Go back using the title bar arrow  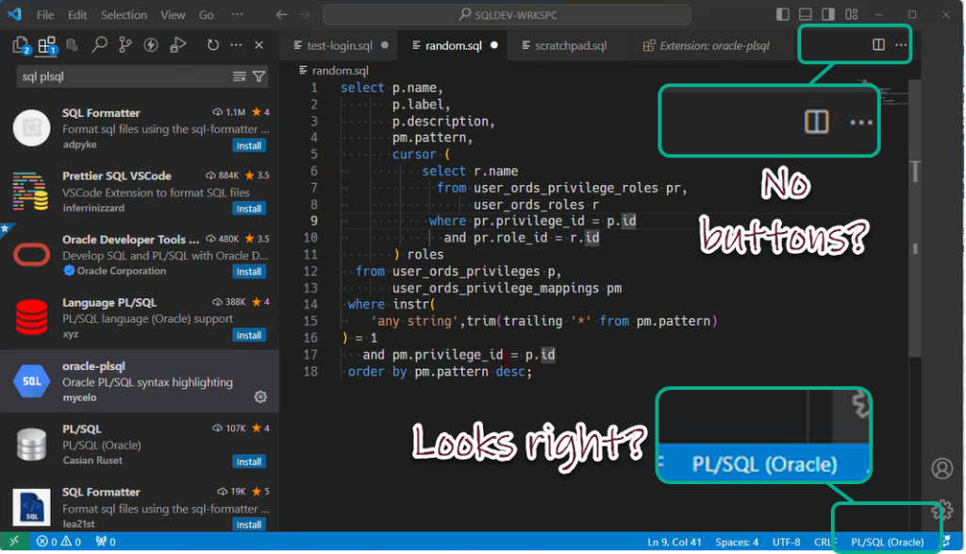(x=281, y=14)
